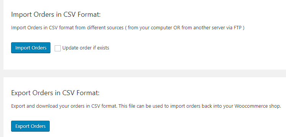Screen dimensions: 286x137
Task: Click the 'Update order if exists' label text
Action: [x=86, y=48]
